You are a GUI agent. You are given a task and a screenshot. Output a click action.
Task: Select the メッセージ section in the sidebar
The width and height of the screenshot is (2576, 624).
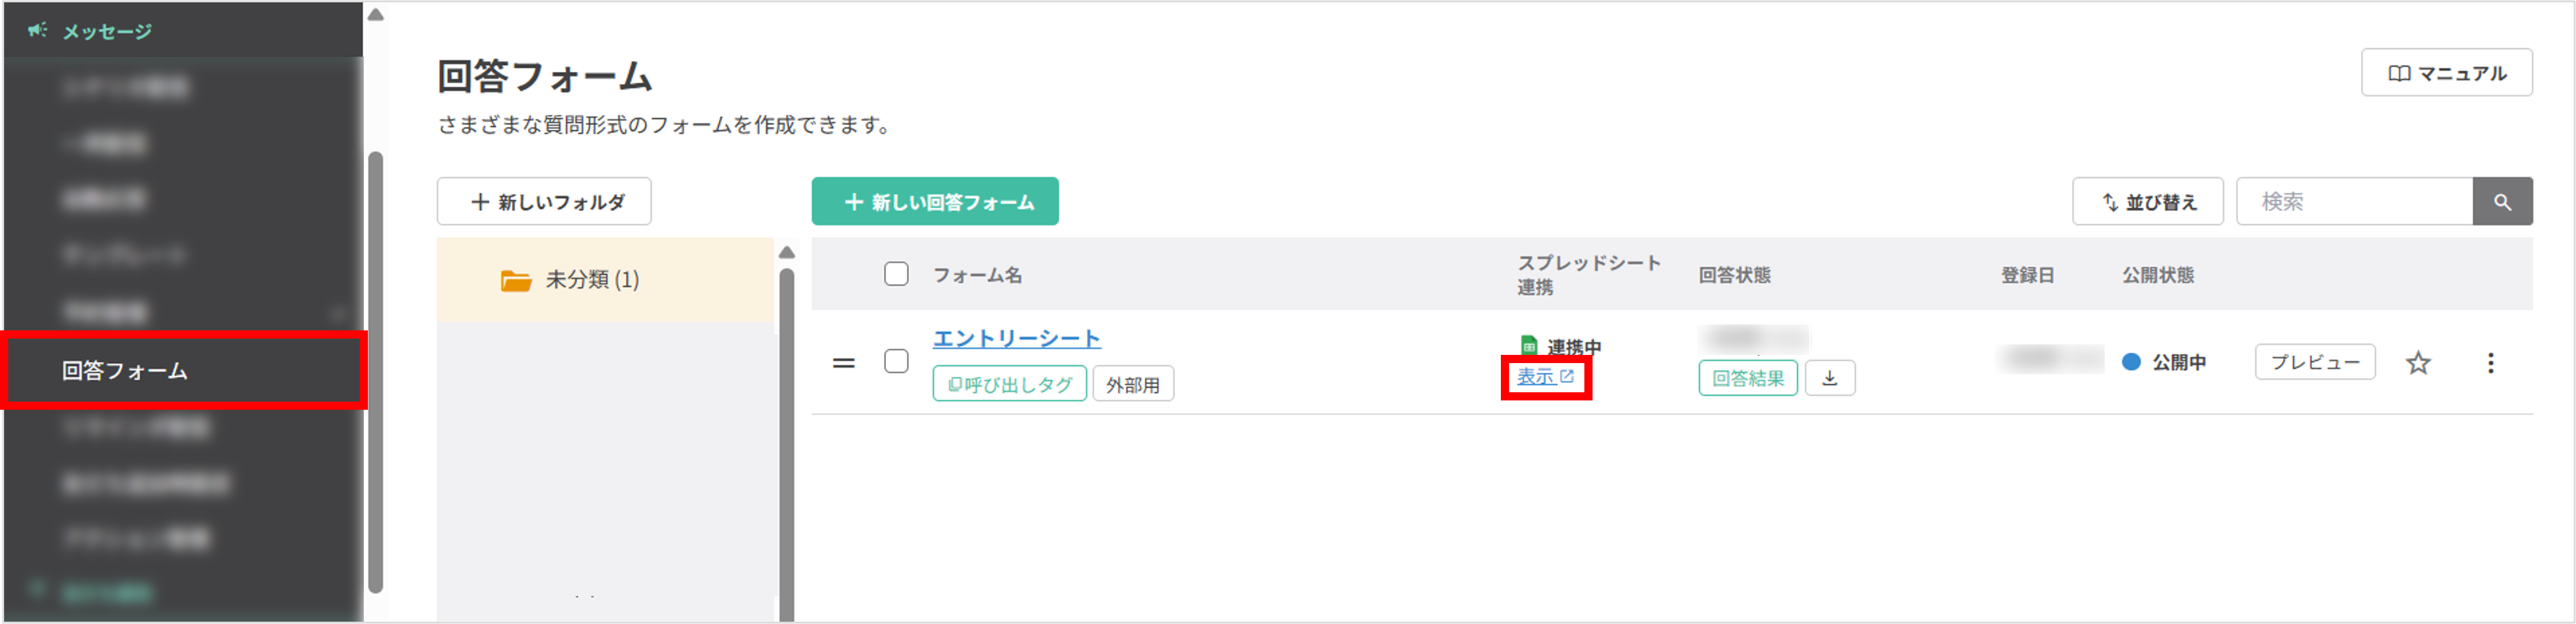click(106, 30)
